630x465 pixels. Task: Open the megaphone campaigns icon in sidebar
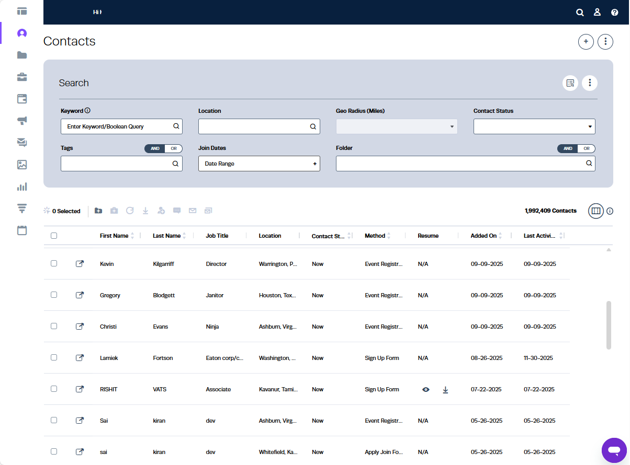(x=22, y=121)
